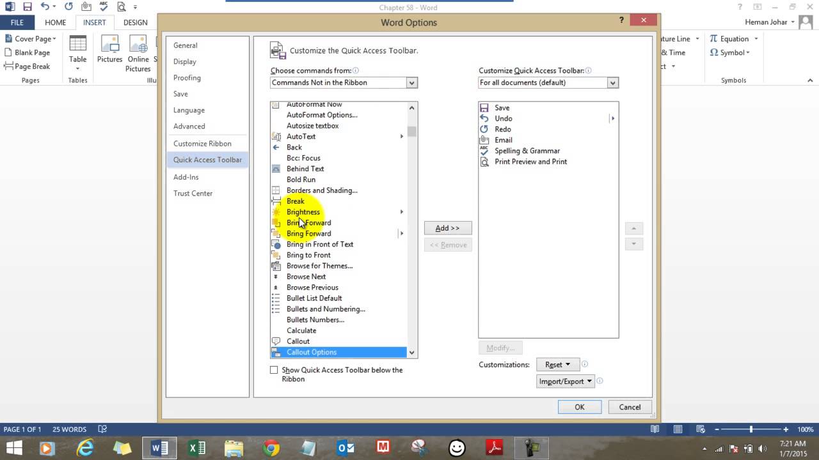Click the Add >> button
The width and height of the screenshot is (819, 460).
448,228
